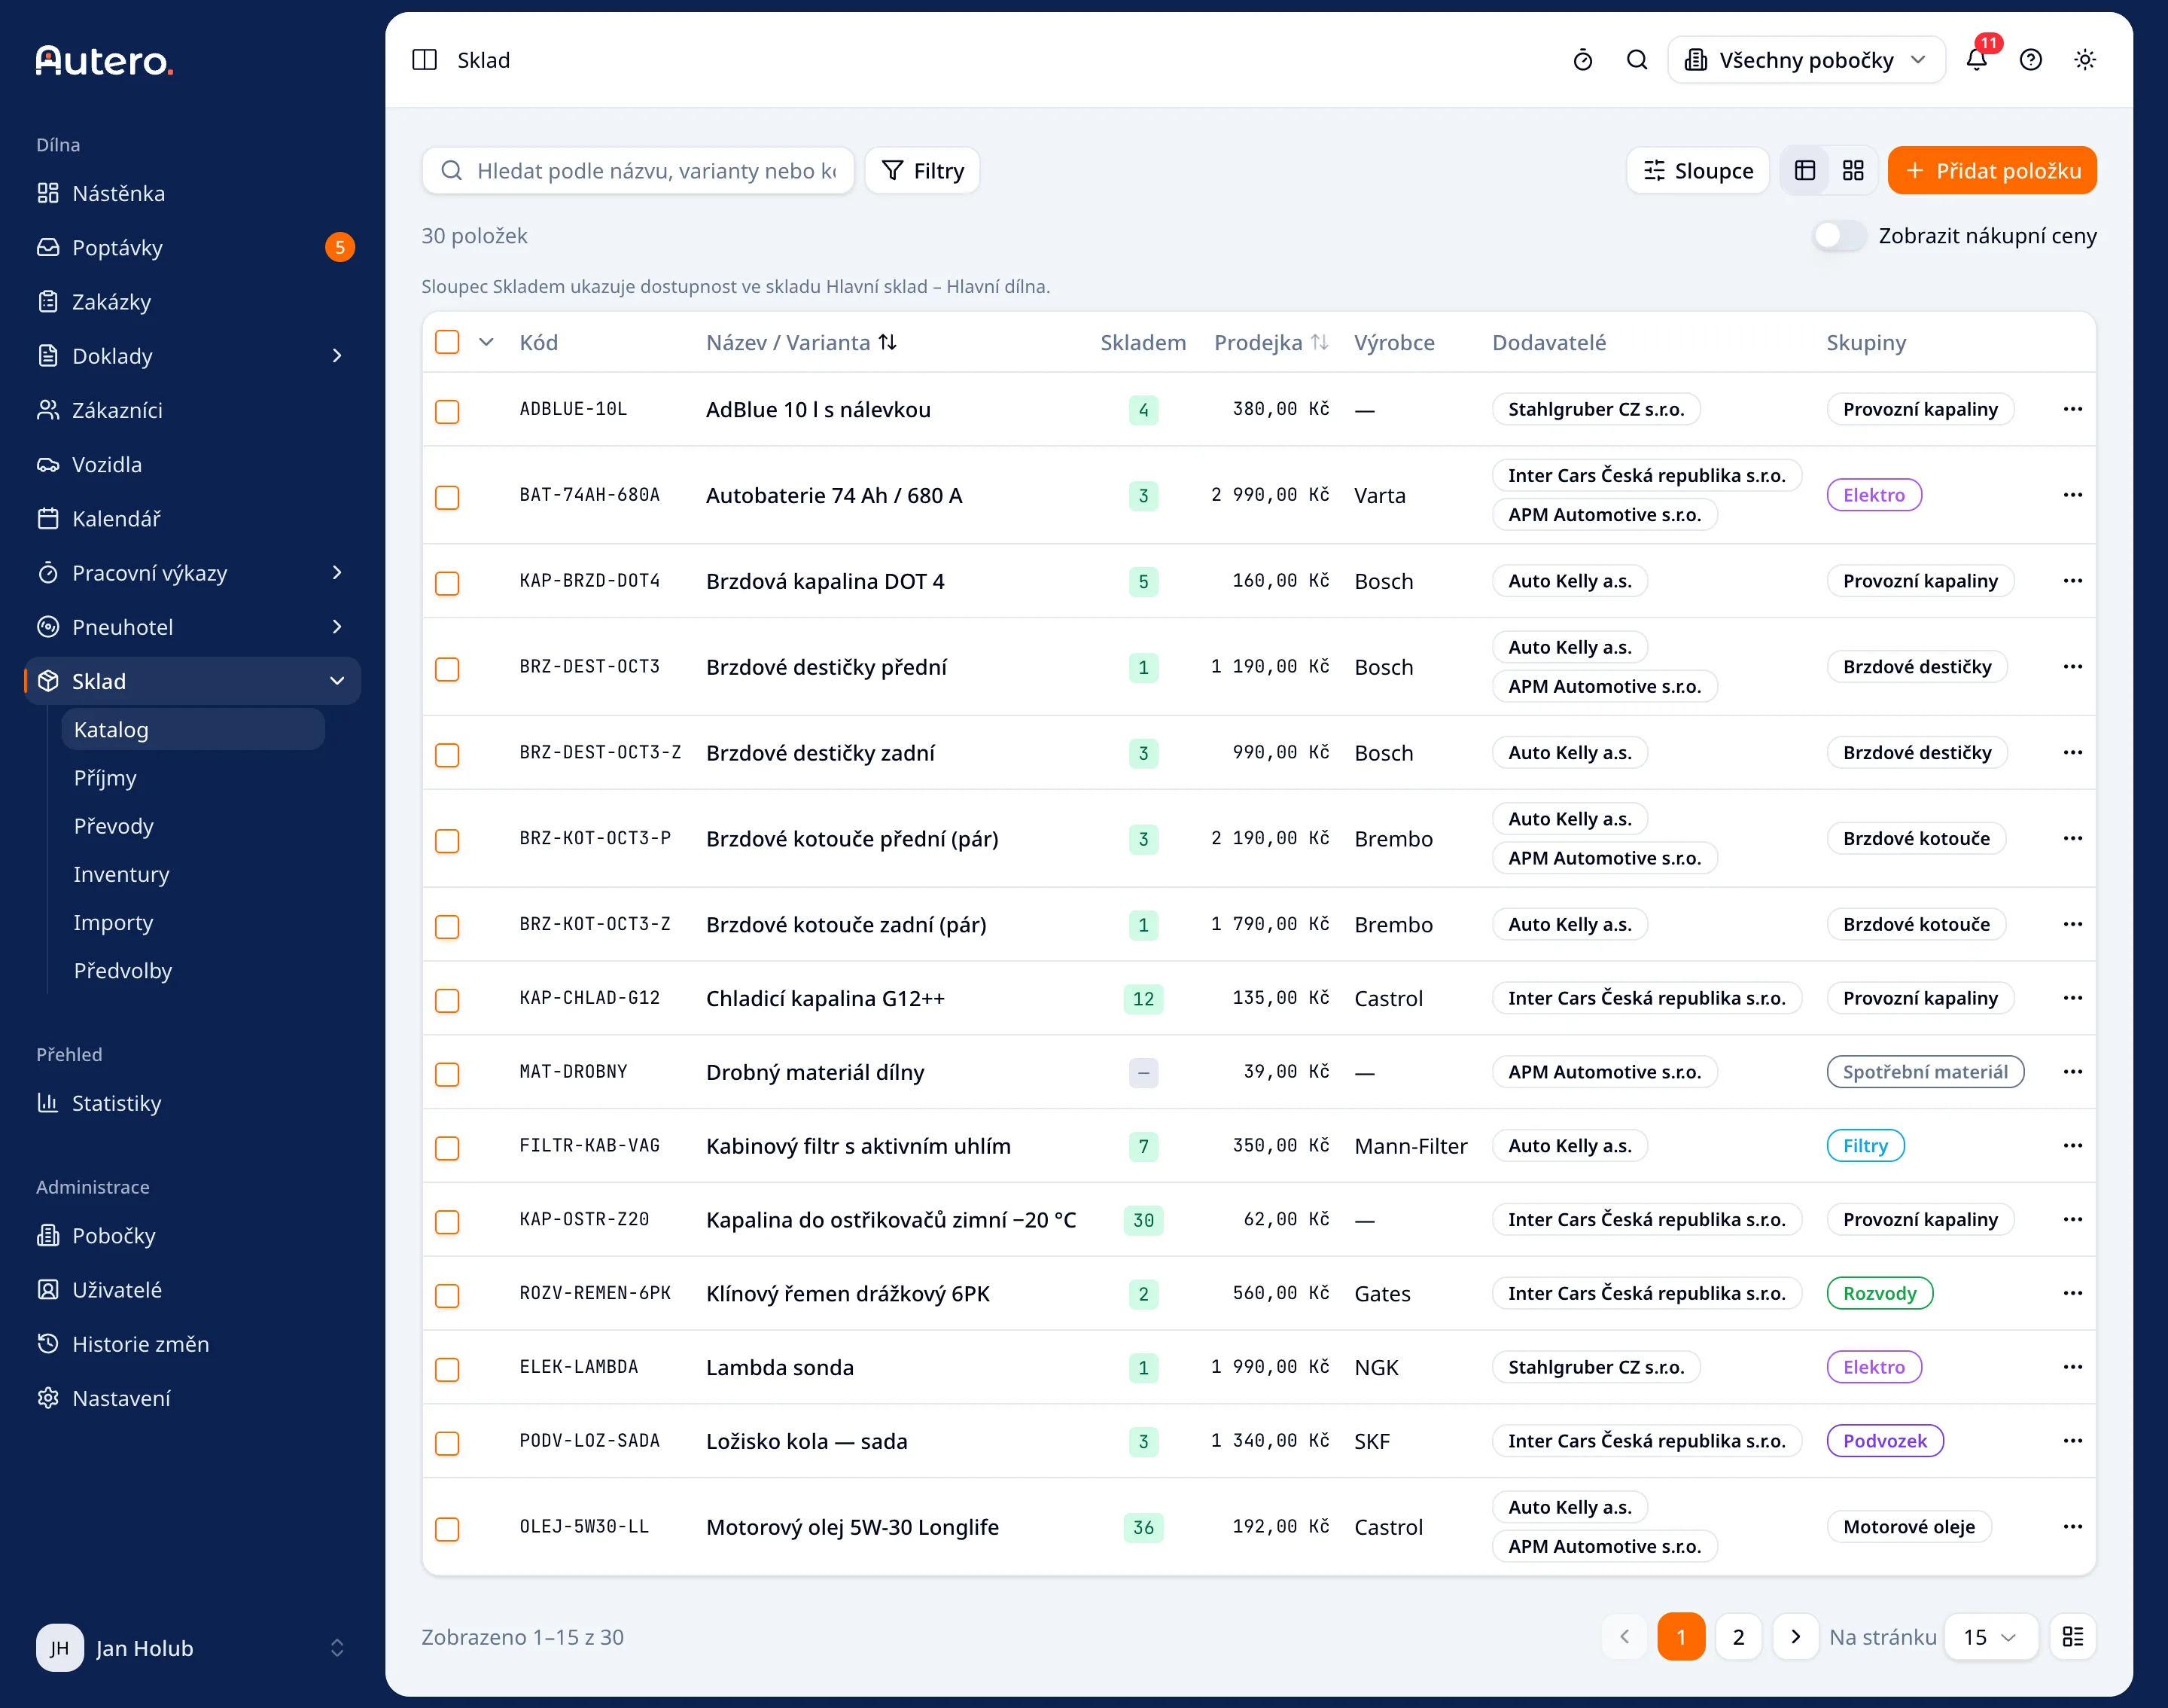Go to next page arrow
This screenshot has height=1708, width=2168.
(1795, 1637)
